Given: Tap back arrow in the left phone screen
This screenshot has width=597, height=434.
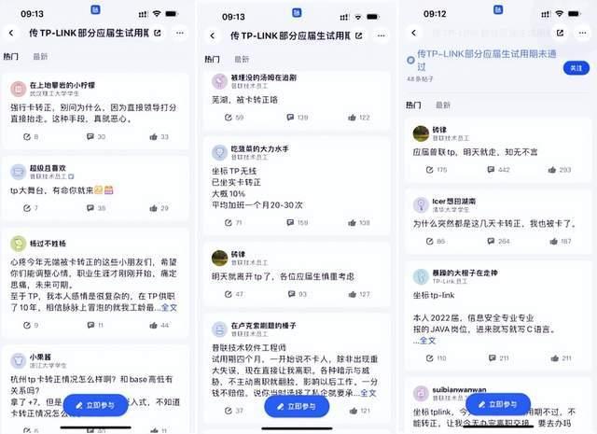Looking at the screenshot, I should pyautogui.click(x=11, y=34).
